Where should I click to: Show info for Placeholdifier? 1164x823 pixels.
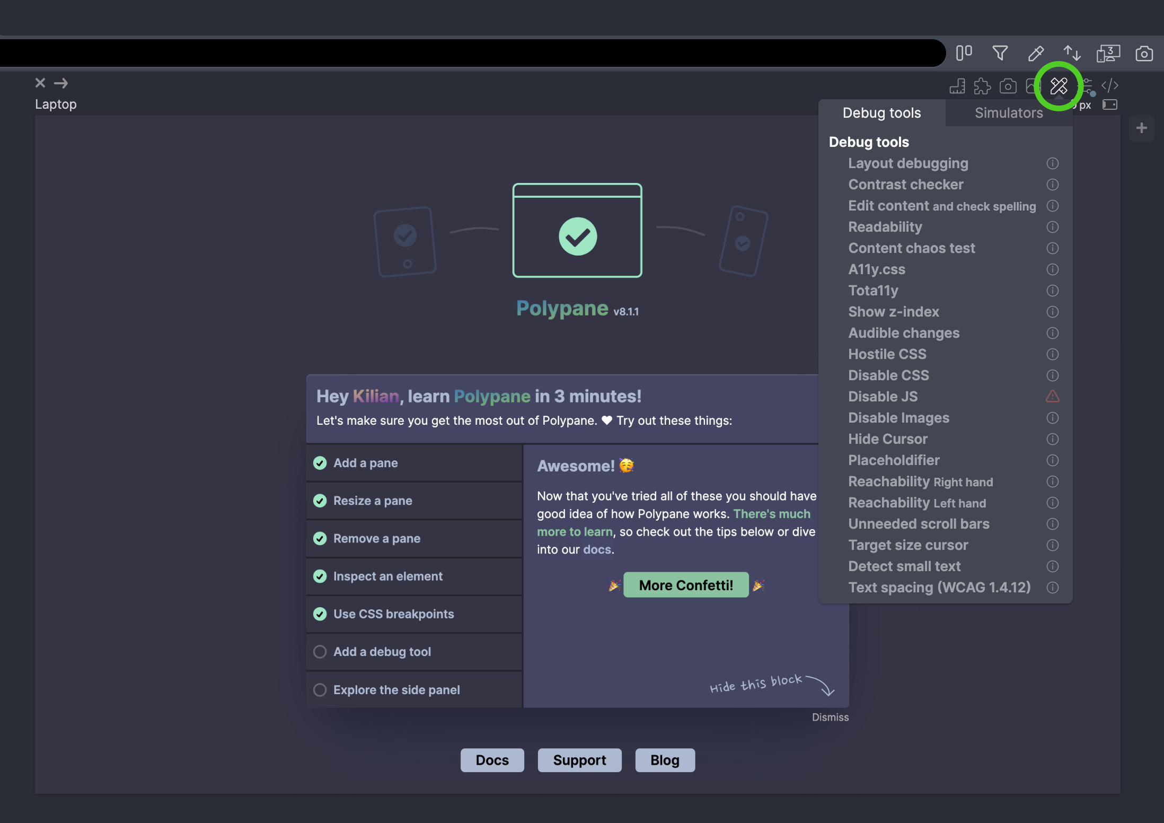(x=1053, y=460)
